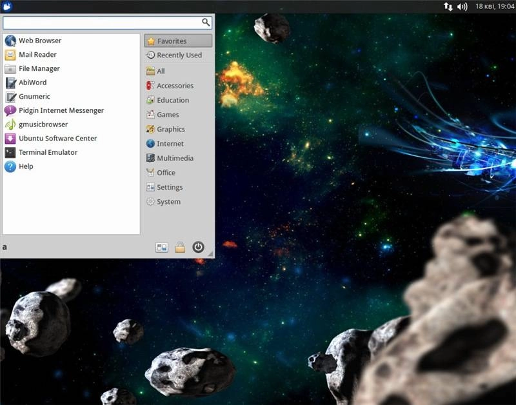Open Accessories category
The image size is (516, 405).
click(x=178, y=86)
